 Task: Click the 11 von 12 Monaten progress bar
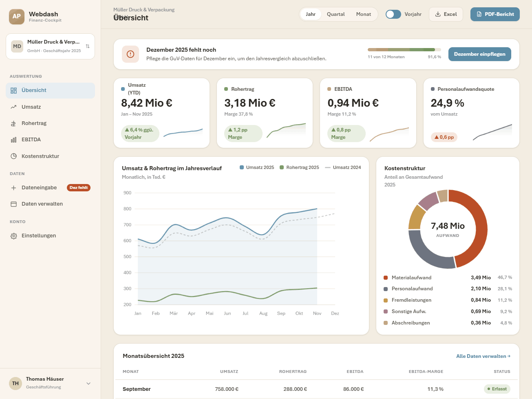point(404,50)
